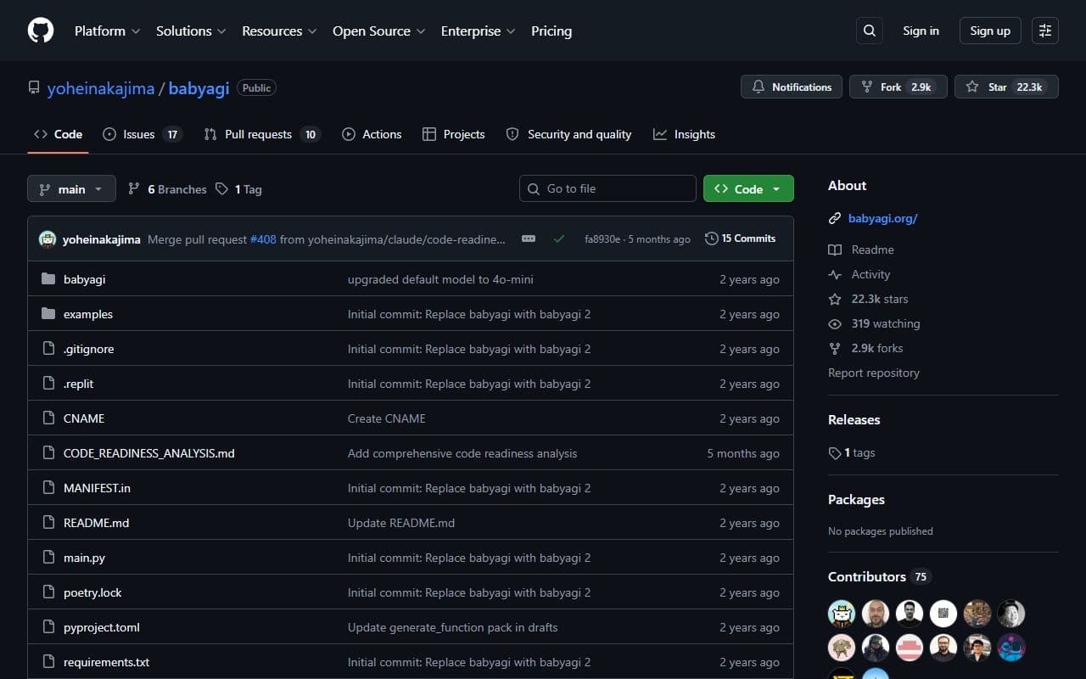The height and width of the screenshot is (679, 1086).
Task: Expand the Resources navigation menu
Action: tap(279, 31)
